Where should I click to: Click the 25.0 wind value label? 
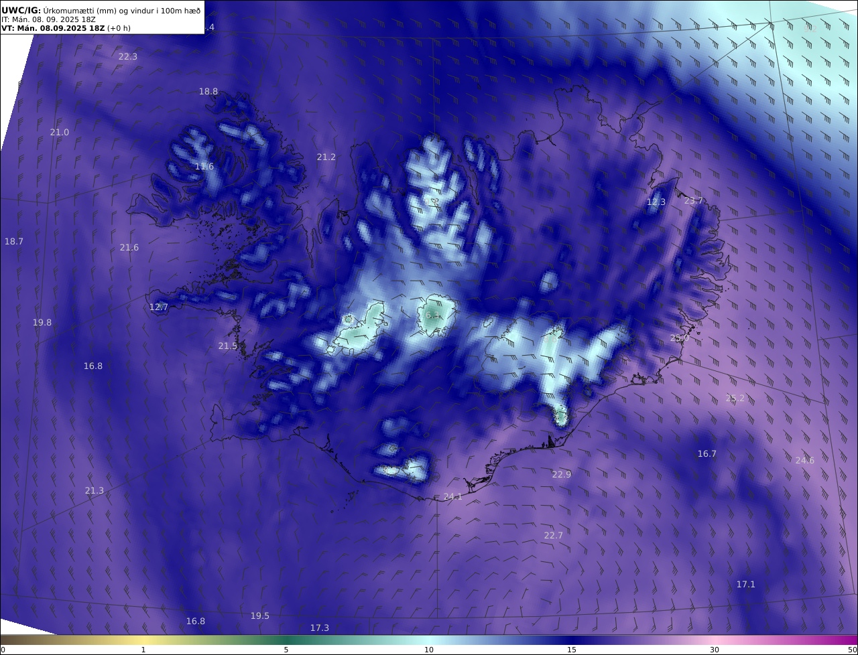(680, 338)
